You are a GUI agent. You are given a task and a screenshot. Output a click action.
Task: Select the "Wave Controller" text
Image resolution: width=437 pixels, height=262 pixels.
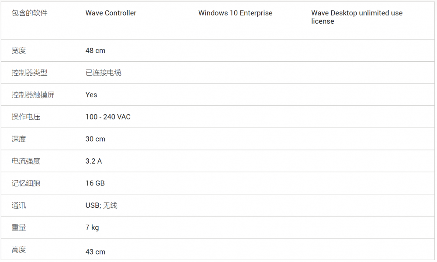(x=111, y=13)
